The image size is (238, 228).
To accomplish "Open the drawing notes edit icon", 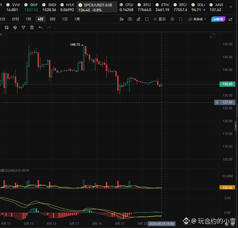I will (x=7, y=28).
